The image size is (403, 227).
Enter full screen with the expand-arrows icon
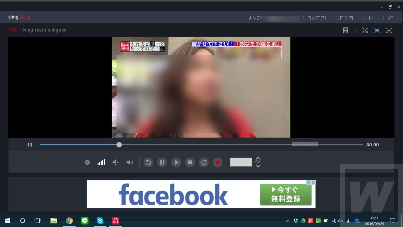pyautogui.click(x=389, y=30)
